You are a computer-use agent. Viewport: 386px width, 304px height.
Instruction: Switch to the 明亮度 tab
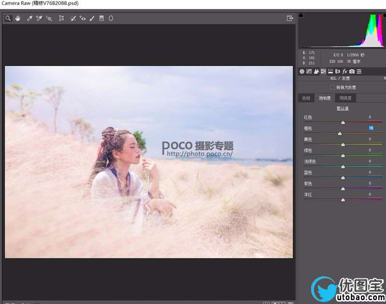point(345,98)
